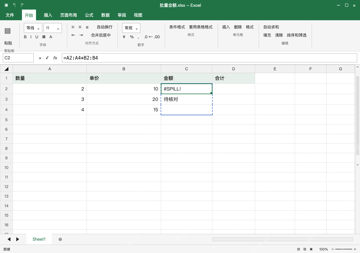Toggle Bold formatting
The height and width of the screenshot is (253, 360).
pyautogui.click(x=25, y=37)
